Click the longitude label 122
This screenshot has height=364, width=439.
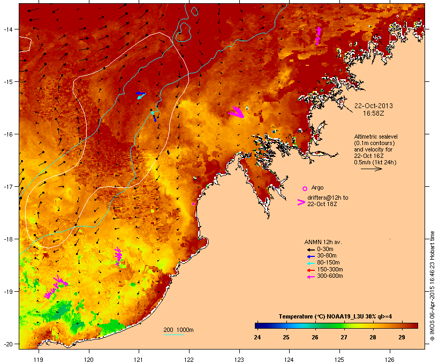coord(189,360)
